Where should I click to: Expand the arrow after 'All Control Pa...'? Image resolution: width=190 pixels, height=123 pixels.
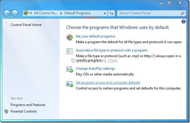click(x=61, y=13)
